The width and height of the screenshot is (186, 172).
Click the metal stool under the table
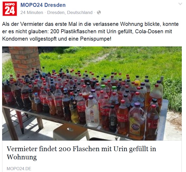(71, 132)
